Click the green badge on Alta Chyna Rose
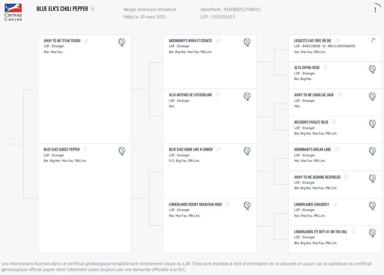This screenshot has width=384, height=275. pos(372,69)
